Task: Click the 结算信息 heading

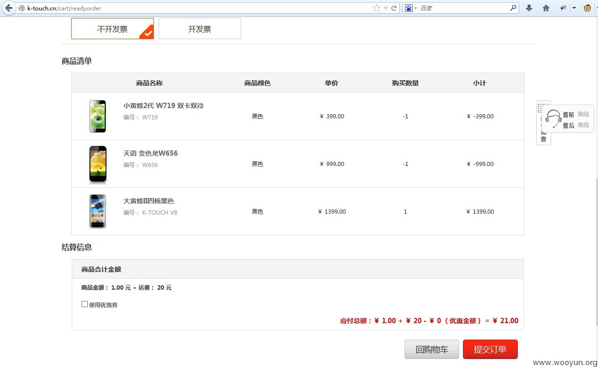Action: 76,247
